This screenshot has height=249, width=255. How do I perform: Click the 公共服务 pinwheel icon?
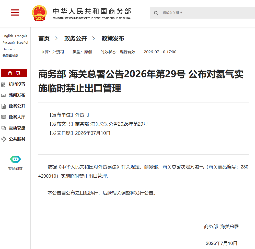click(x=4, y=139)
